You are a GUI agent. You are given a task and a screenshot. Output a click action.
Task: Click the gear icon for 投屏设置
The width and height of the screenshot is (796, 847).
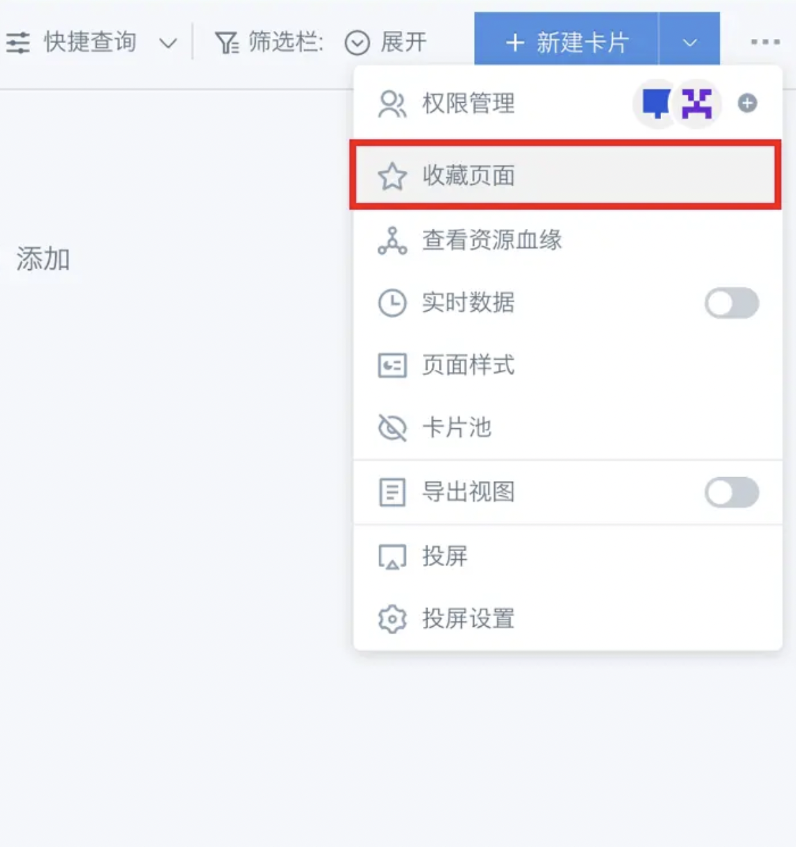tap(392, 619)
